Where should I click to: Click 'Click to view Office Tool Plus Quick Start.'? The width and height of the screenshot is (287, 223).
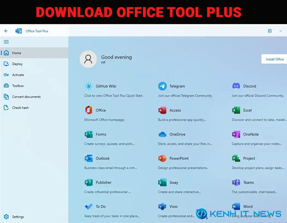(x=114, y=96)
